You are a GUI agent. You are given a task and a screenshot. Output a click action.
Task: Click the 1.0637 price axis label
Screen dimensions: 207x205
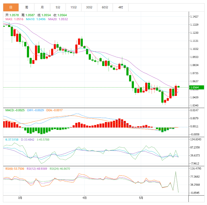pyautogui.click(x=194, y=81)
